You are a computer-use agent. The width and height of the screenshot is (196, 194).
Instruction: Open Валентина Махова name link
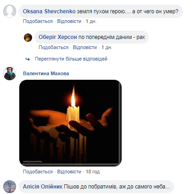(x=46, y=73)
